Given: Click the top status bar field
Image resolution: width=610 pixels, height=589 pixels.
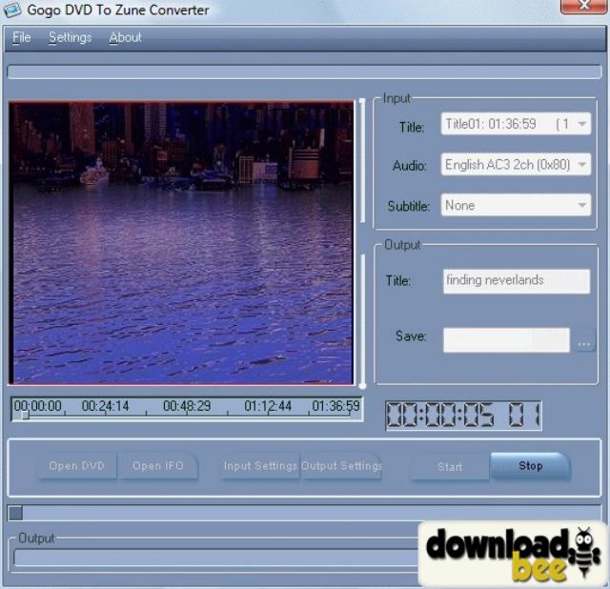Looking at the screenshot, I should coord(305,72).
